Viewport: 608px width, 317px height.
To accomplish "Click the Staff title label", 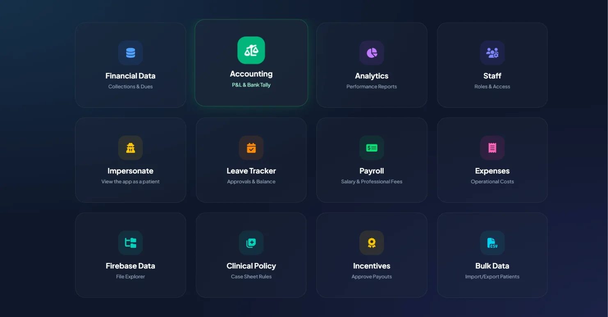I will 492,76.
